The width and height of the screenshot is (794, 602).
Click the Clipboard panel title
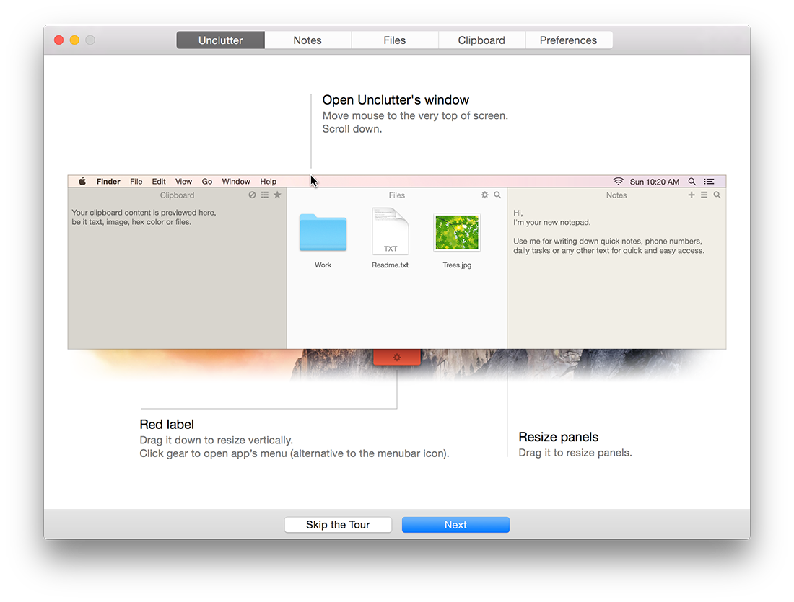point(178,195)
